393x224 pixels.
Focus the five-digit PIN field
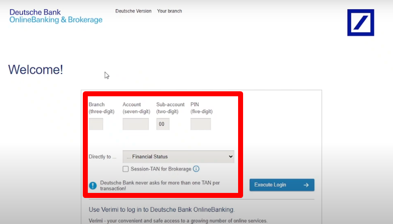(x=201, y=124)
